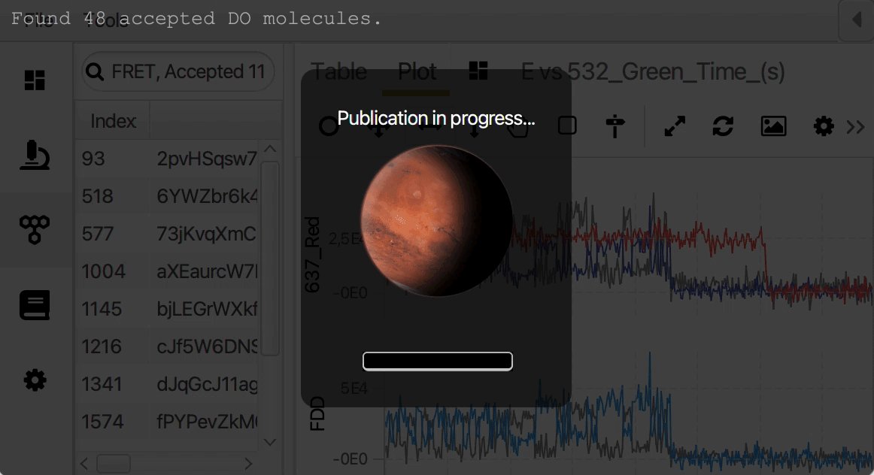Click the 'Found 48 accepted DO molecules.' message
This screenshot has height=475, width=874.
196,18
